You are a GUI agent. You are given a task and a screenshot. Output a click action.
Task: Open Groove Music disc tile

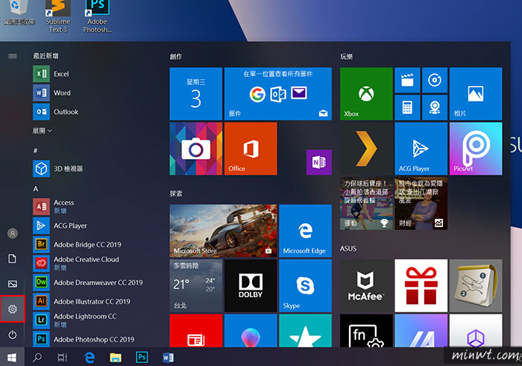[435, 80]
